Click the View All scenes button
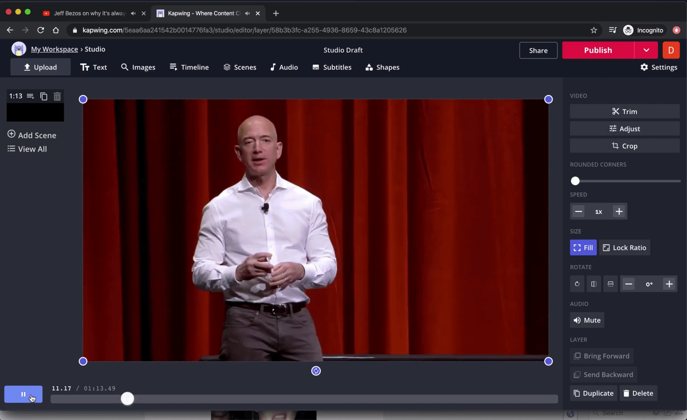The image size is (687, 420). coord(27,149)
